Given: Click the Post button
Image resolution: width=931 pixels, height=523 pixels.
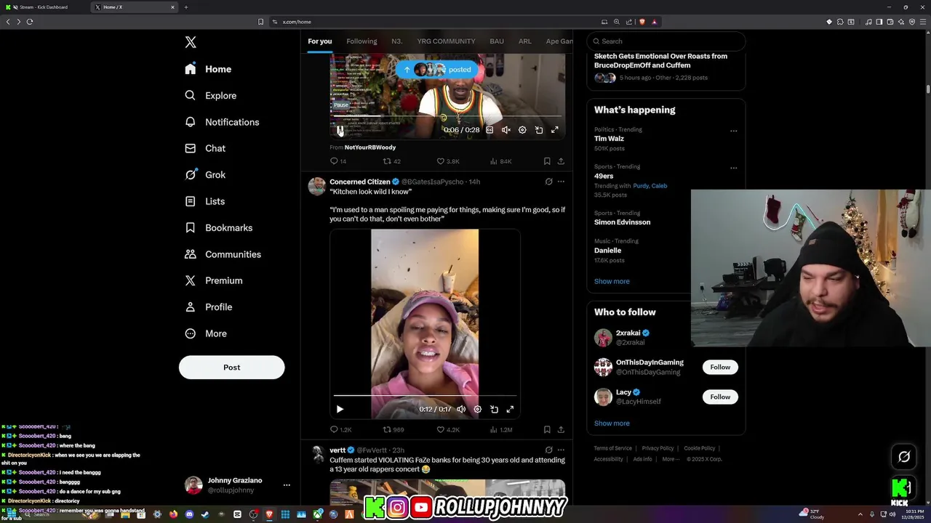Looking at the screenshot, I should point(231,367).
